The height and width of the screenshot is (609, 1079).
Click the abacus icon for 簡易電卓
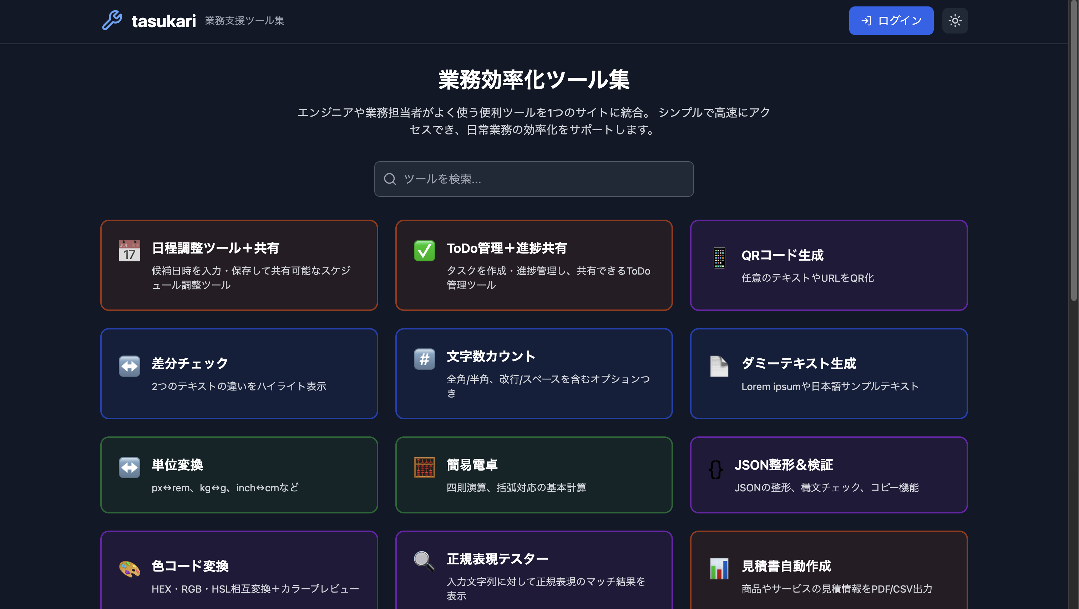[x=424, y=467]
